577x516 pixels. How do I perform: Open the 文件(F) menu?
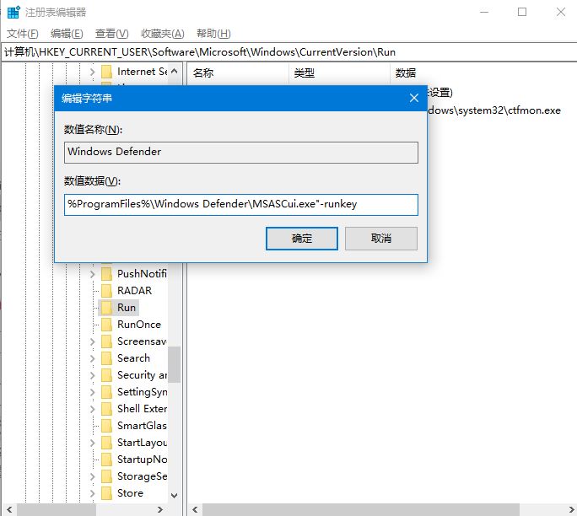[23, 34]
